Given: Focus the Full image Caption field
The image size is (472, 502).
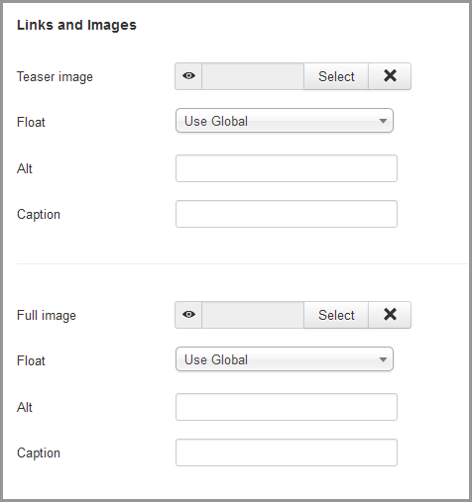Looking at the screenshot, I should (x=287, y=452).
